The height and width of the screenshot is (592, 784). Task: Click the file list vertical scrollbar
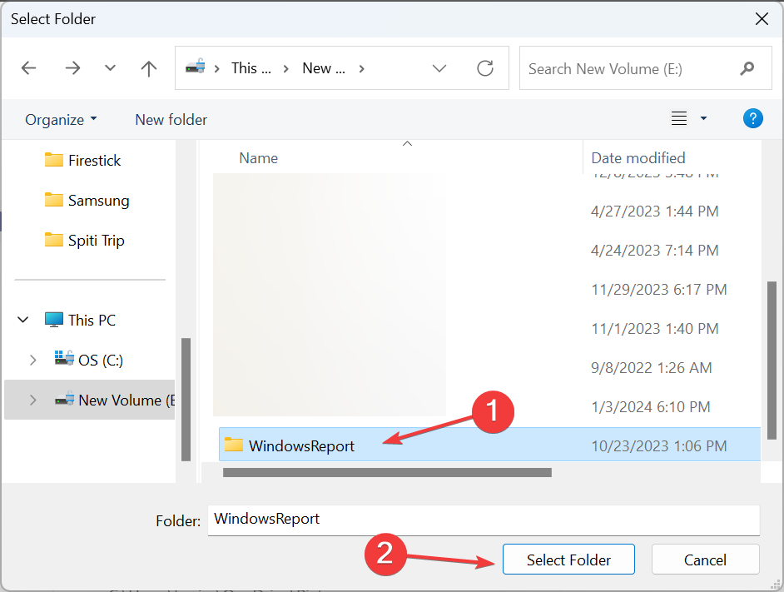click(771, 361)
